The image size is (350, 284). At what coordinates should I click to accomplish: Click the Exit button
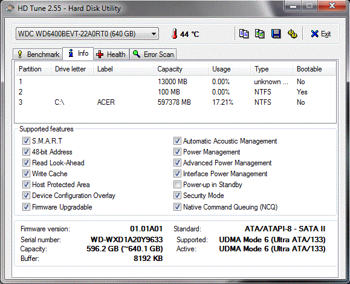click(x=321, y=34)
